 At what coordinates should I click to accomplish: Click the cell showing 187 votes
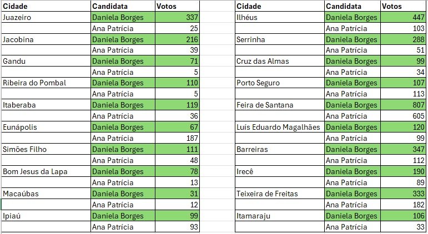(x=178, y=138)
